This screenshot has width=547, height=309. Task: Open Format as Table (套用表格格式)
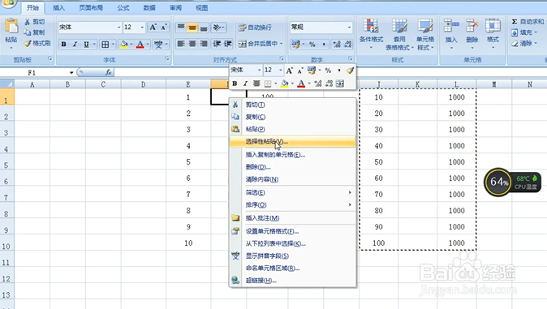399,34
